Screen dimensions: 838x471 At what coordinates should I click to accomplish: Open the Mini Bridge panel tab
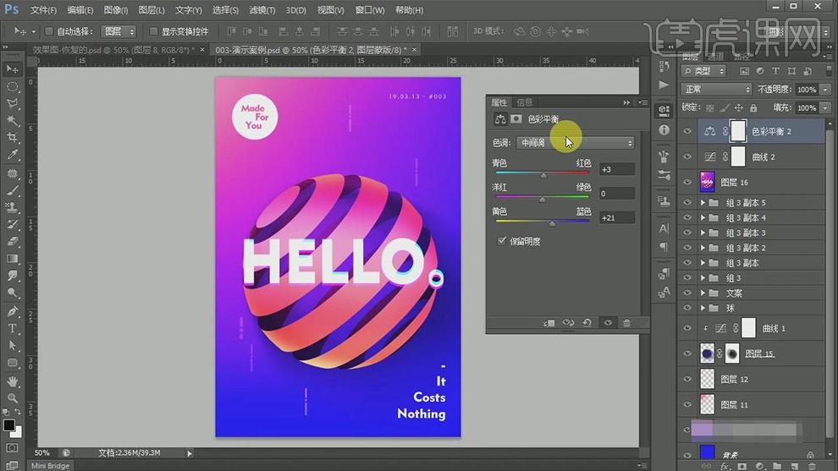pyautogui.click(x=50, y=466)
